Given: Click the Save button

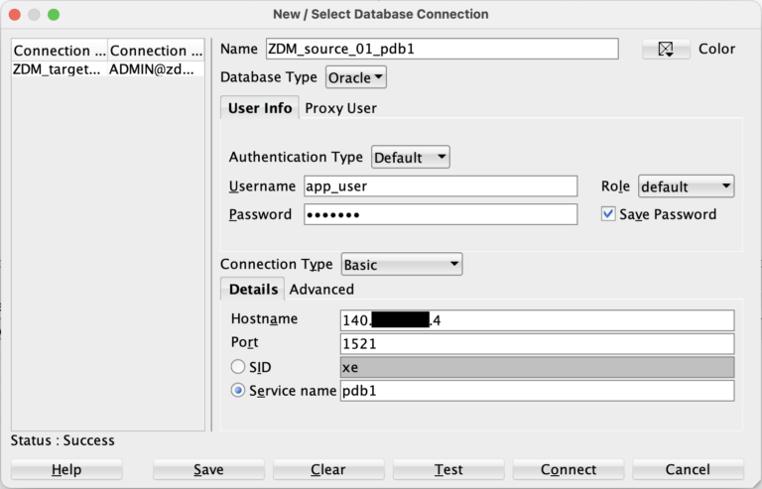Looking at the screenshot, I should coord(208,469).
